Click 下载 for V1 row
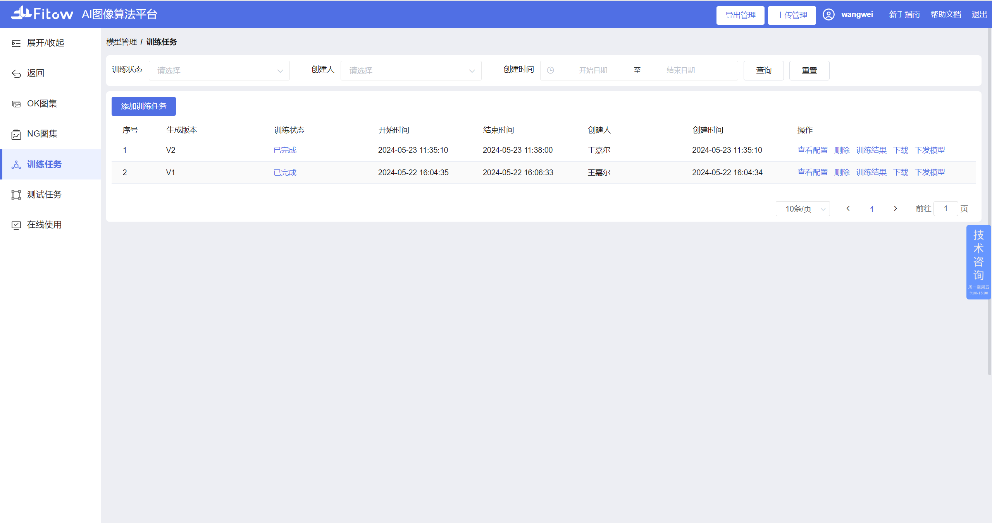 pyautogui.click(x=901, y=173)
